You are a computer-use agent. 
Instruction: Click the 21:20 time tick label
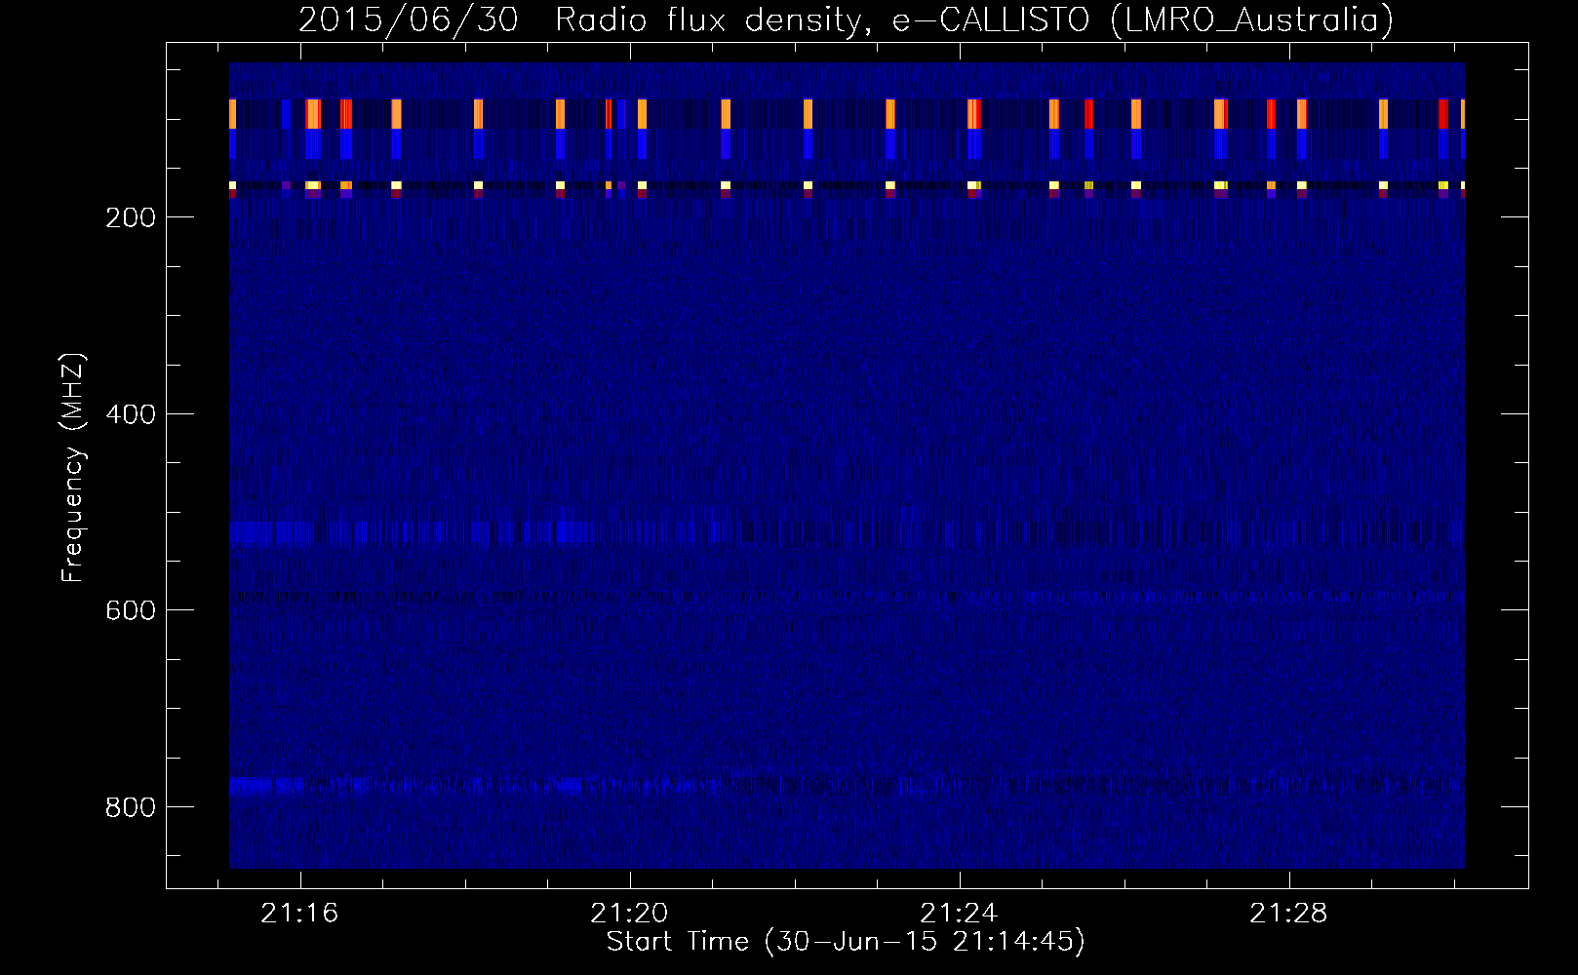coord(630,914)
